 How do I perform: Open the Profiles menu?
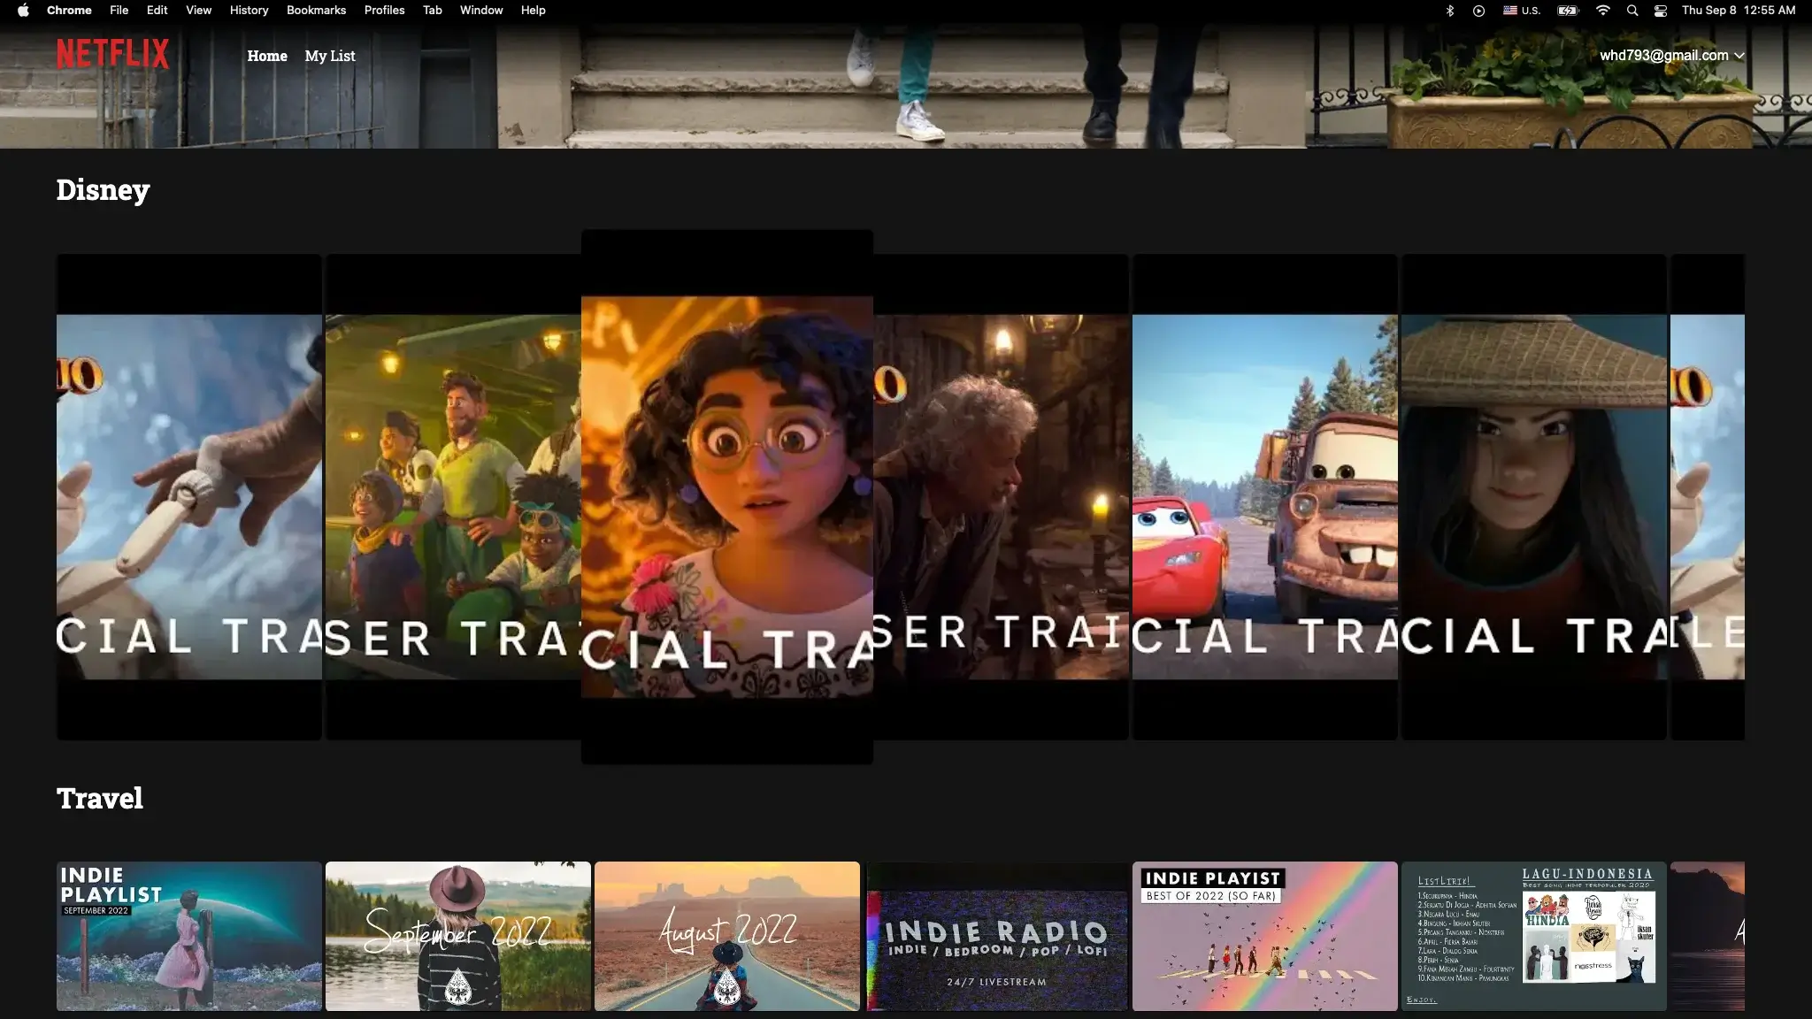click(x=384, y=11)
